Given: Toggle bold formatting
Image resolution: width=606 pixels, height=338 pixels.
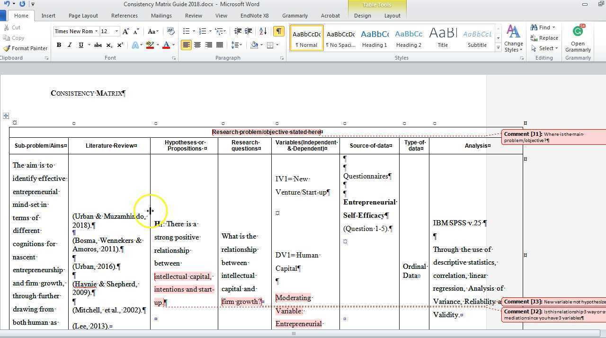Looking at the screenshot, I should click(59, 45).
